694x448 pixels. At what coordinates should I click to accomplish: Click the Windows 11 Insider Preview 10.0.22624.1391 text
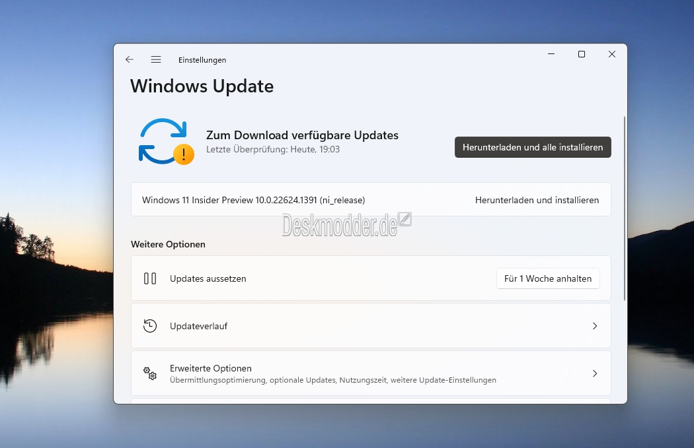254,200
